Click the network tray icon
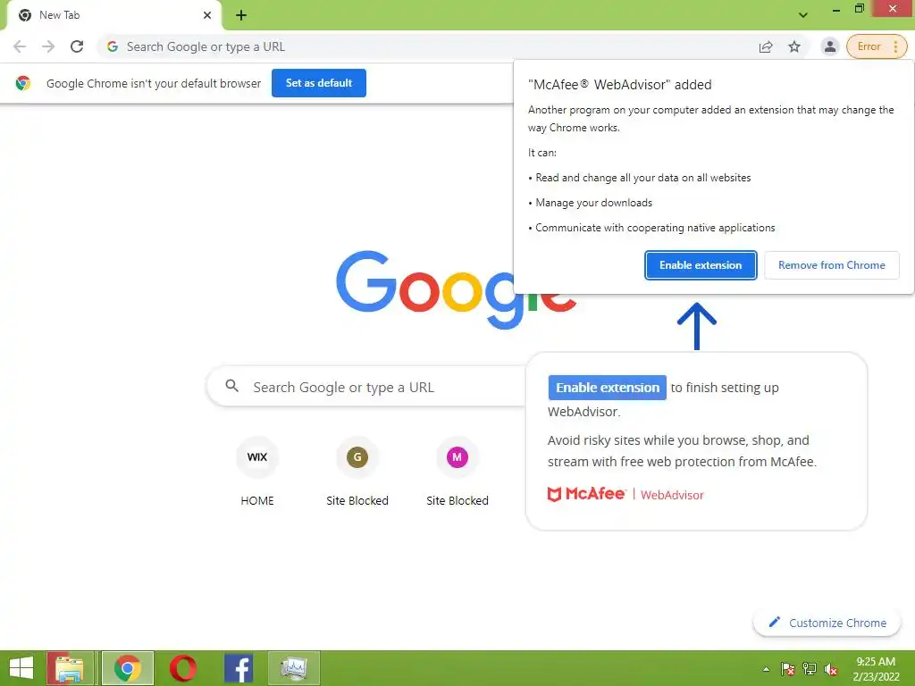The image size is (915, 686). pyautogui.click(x=810, y=669)
